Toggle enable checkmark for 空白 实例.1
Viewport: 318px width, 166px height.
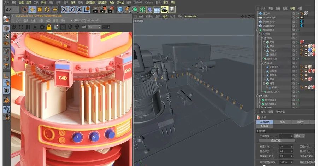(298, 92)
